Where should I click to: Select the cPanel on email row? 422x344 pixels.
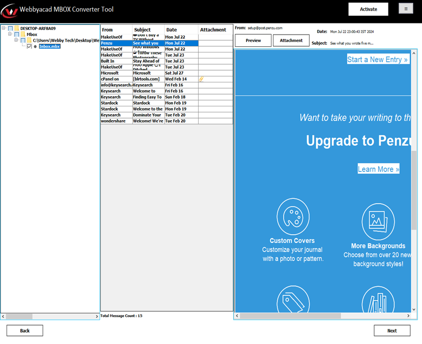tap(167, 79)
